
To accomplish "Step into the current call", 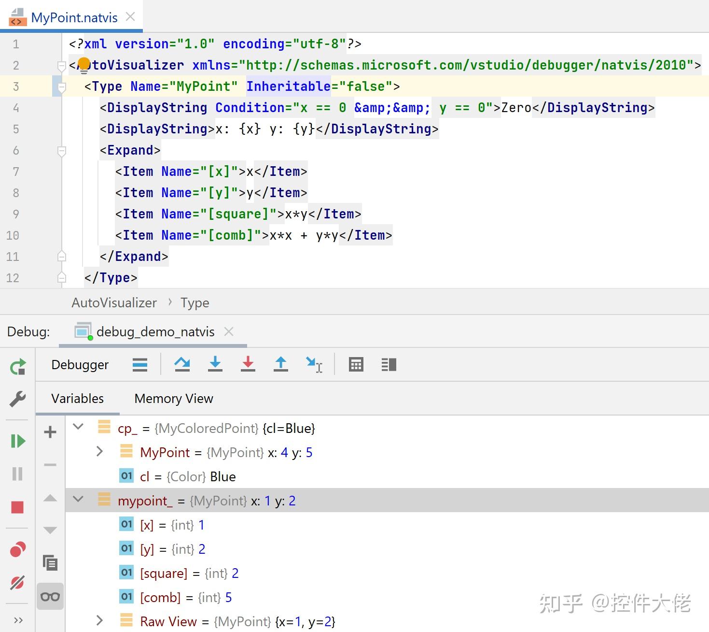I will [x=215, y=364].
